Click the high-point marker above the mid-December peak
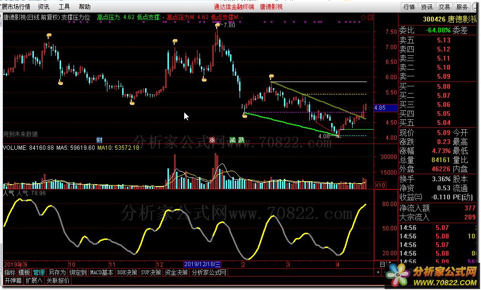The image size is (481, 290). (x=175, y=41)
